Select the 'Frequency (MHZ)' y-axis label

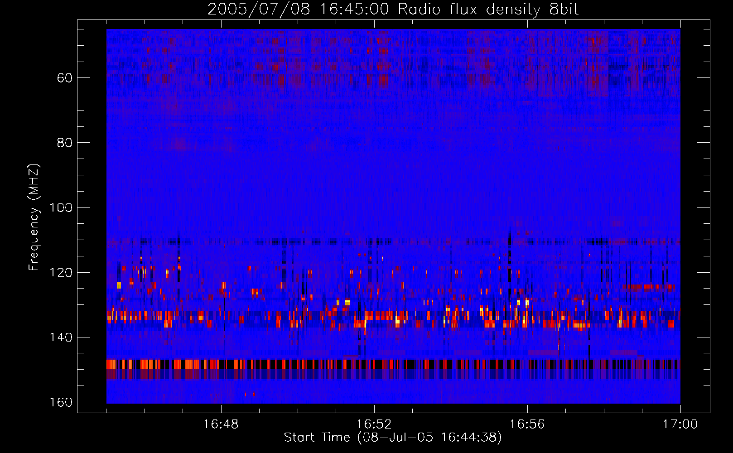pyautogui.click(x=34, y=217)
